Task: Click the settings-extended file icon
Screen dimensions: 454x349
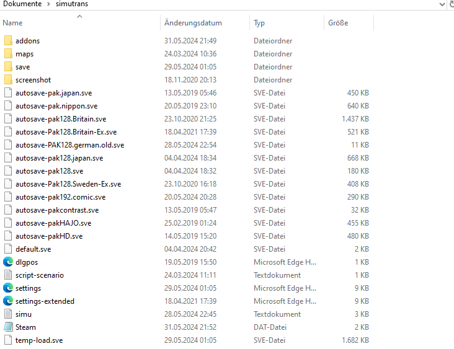Action: (x=8, y=301)
